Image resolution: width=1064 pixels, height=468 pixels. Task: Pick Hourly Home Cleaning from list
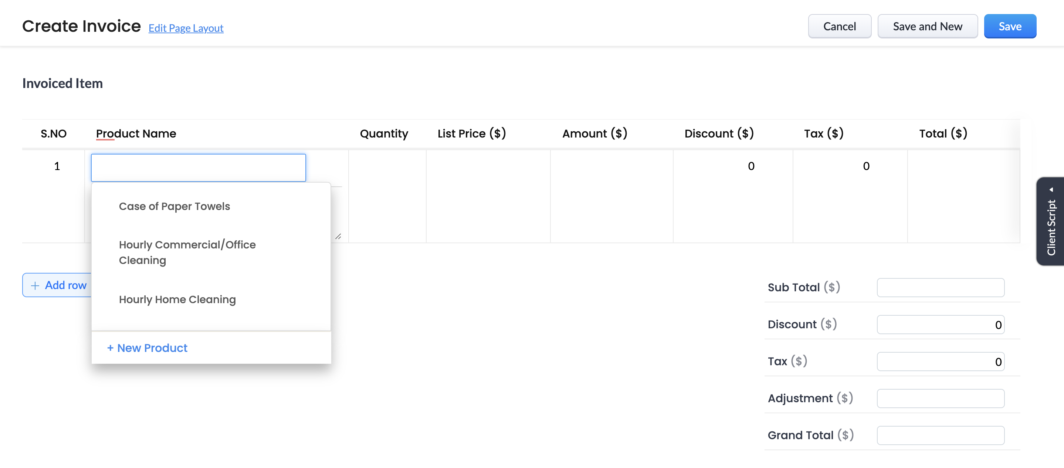177,299
